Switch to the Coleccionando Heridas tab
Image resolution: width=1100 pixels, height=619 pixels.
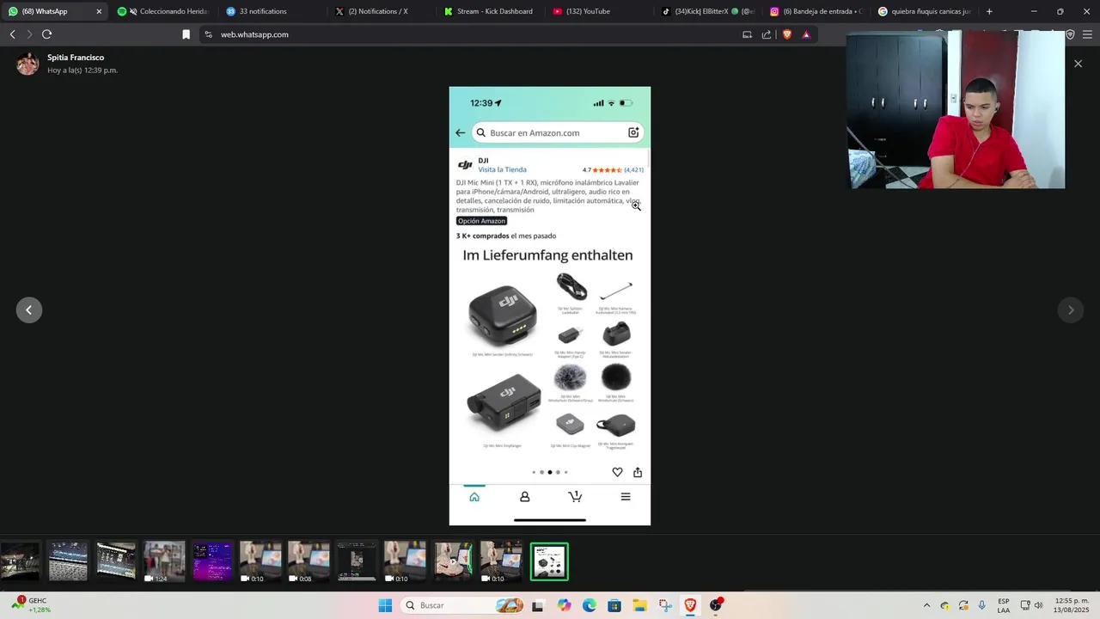(x=162, y=11)
